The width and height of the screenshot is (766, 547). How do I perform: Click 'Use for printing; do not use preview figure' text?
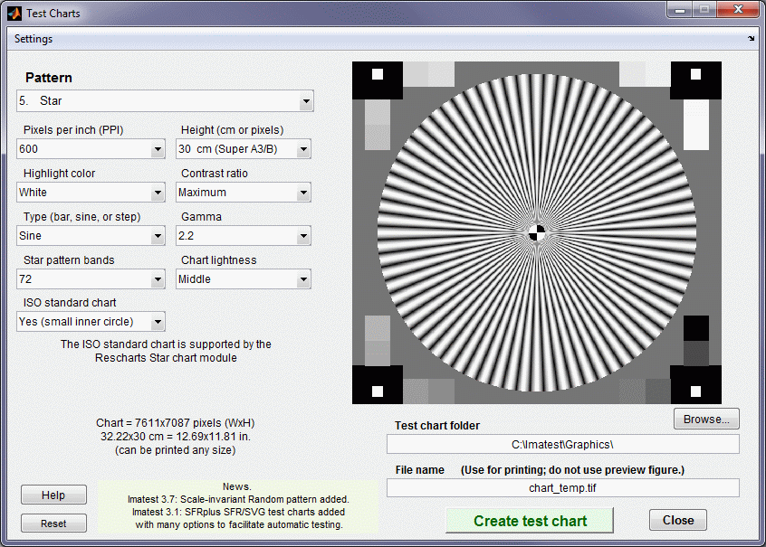tap(572, 470)
